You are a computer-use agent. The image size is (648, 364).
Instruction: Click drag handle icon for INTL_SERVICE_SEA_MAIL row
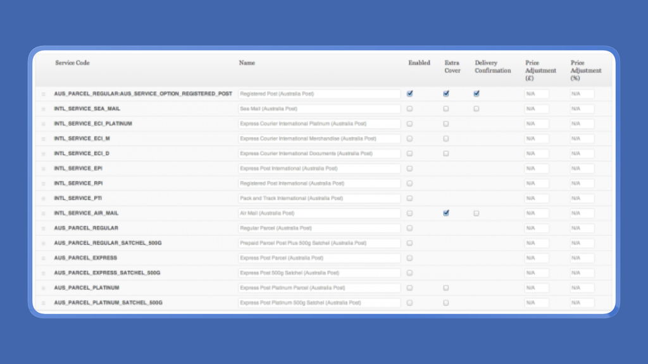(44, 109)
